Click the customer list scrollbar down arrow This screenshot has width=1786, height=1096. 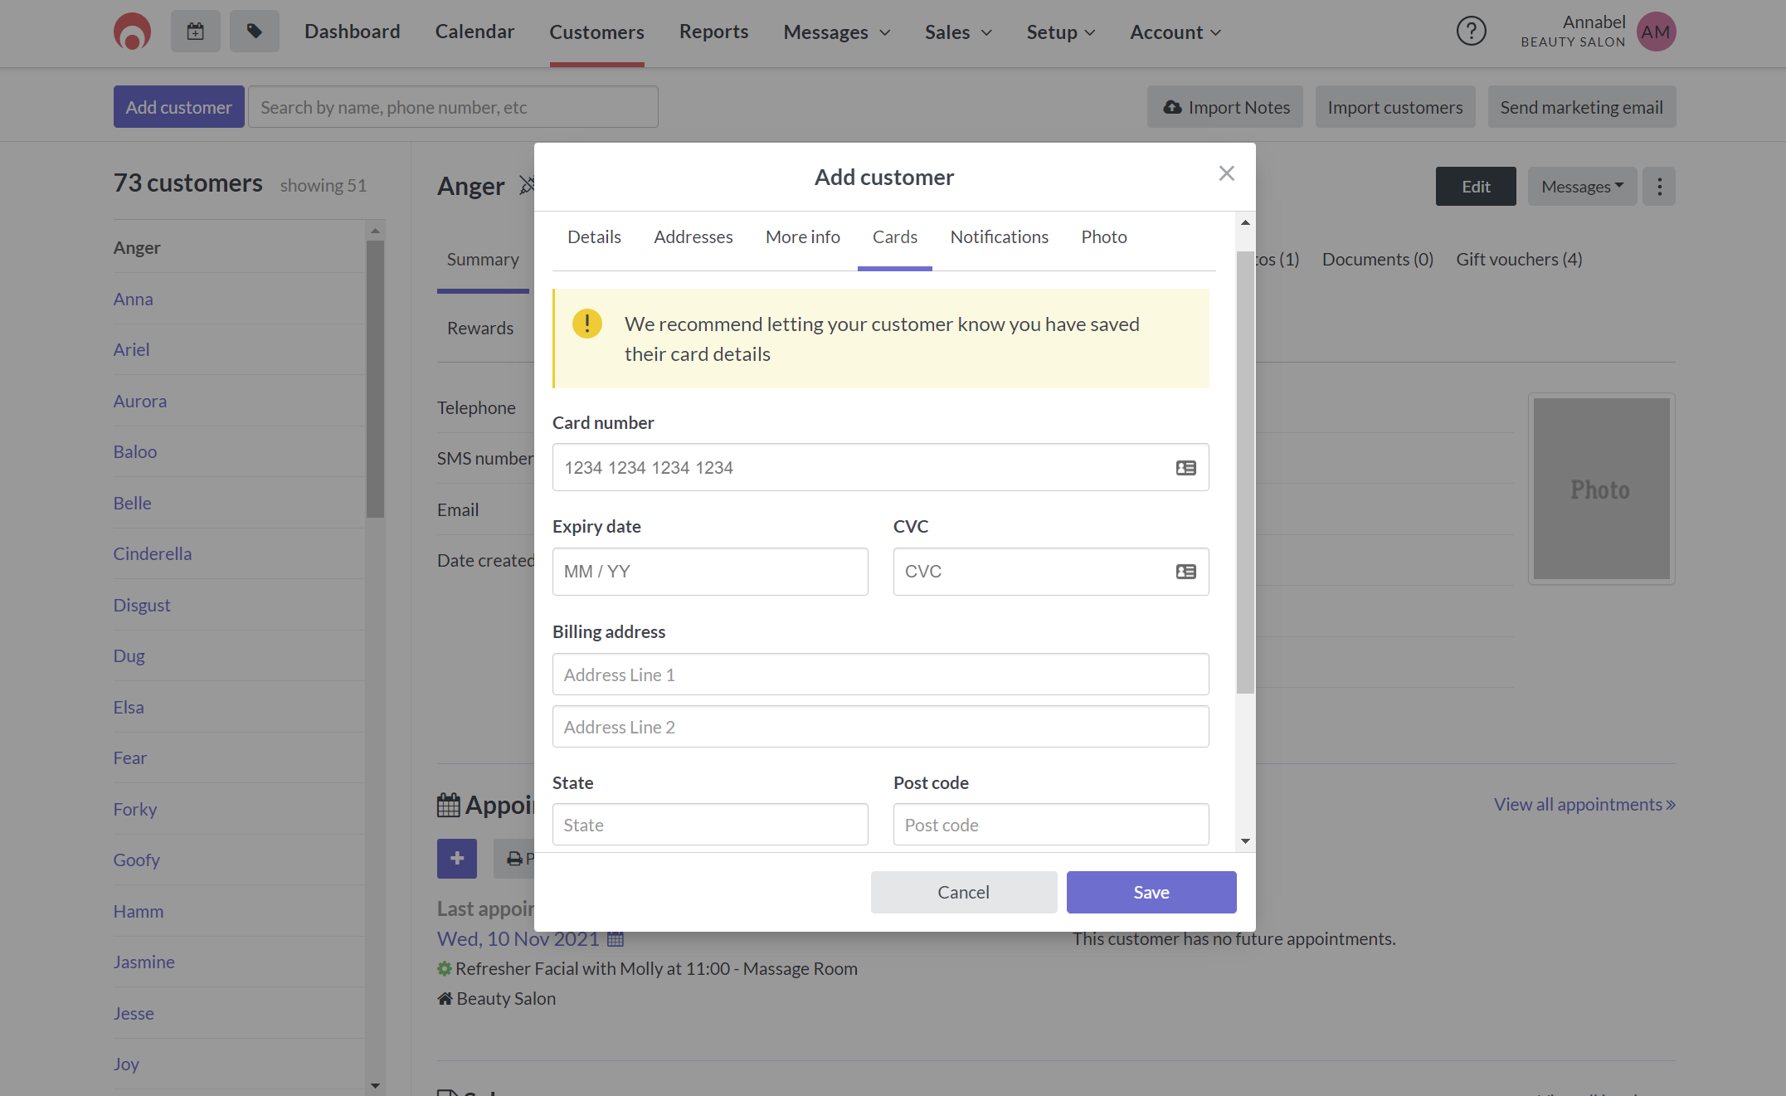pyautogui.click(x=375, y=1085)
